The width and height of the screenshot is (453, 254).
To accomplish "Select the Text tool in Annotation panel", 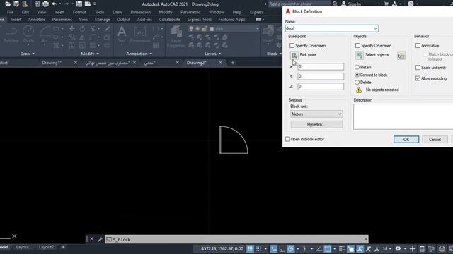I will point(122,34).
